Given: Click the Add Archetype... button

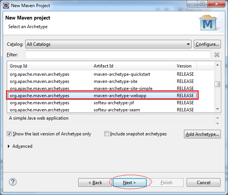Looking at the screenshot, I should coord(202,134).
